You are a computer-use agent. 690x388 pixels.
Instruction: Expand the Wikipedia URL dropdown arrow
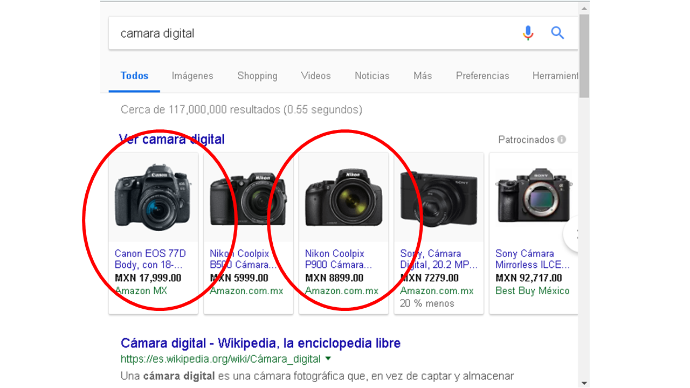(x=328, y=359)
